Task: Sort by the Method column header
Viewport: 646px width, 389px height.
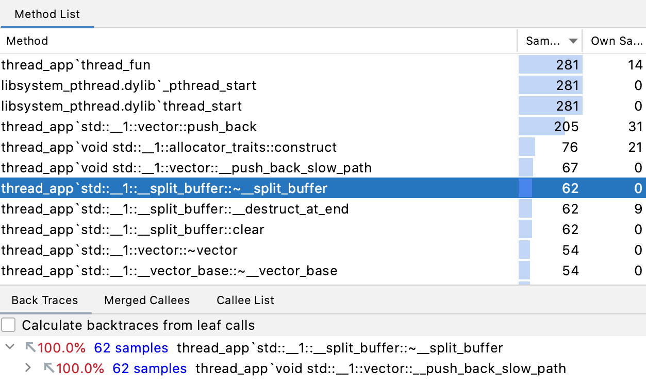Action: point(258,41)
